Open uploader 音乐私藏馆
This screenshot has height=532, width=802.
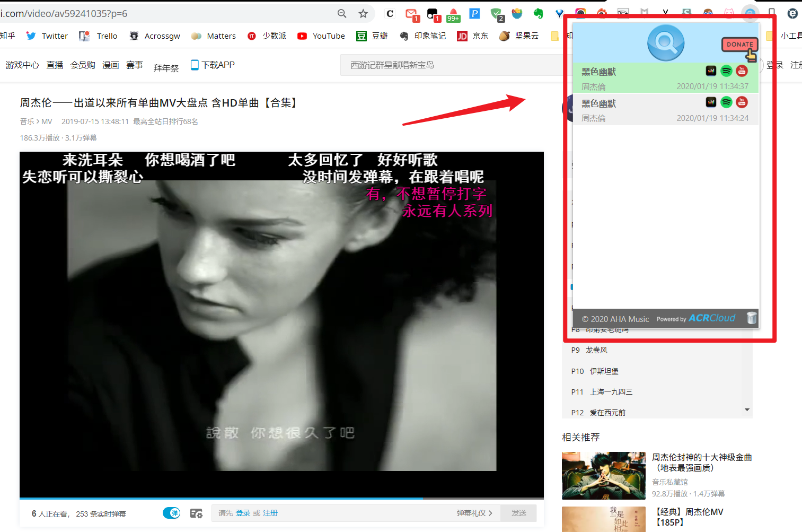tap(670, 482)
